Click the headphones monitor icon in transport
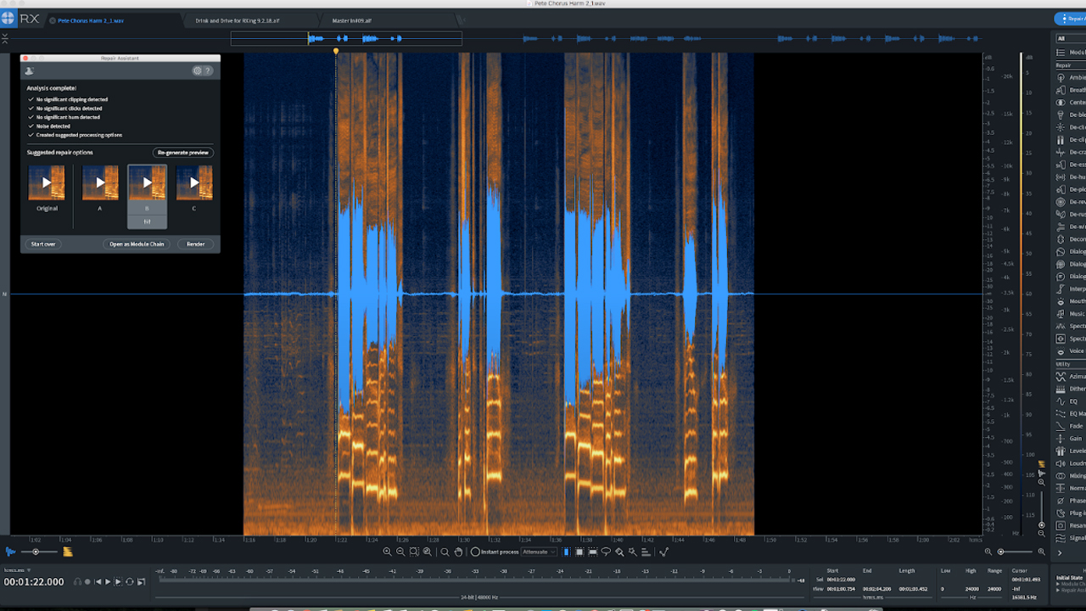The width and height of the screenshot is (1086, 611). point(77,581)
